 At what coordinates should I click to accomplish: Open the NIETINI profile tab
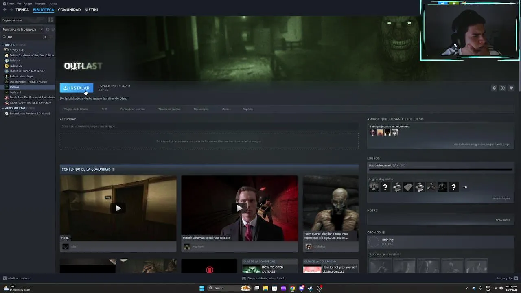(x=91, y=10)
